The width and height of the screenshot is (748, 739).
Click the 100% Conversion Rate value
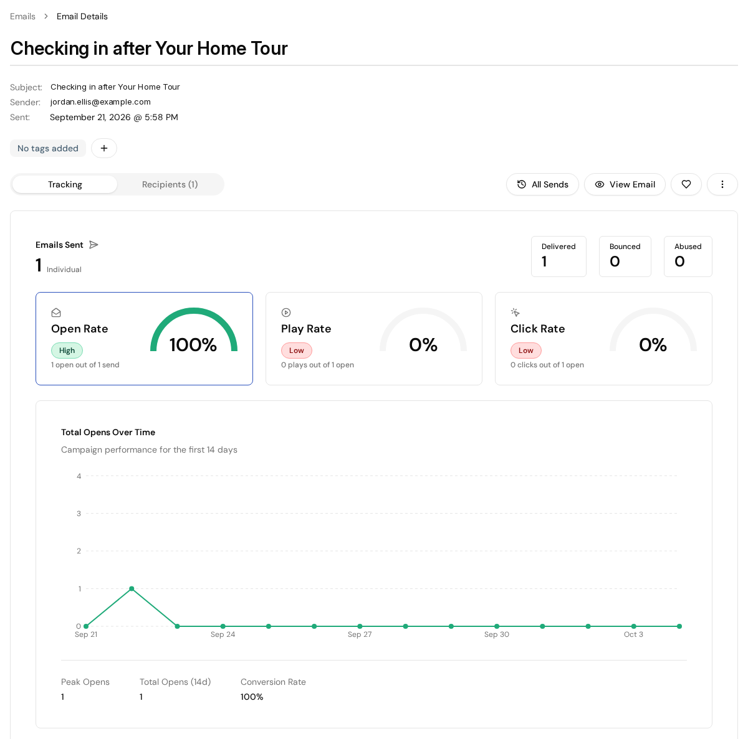(252, 697)
